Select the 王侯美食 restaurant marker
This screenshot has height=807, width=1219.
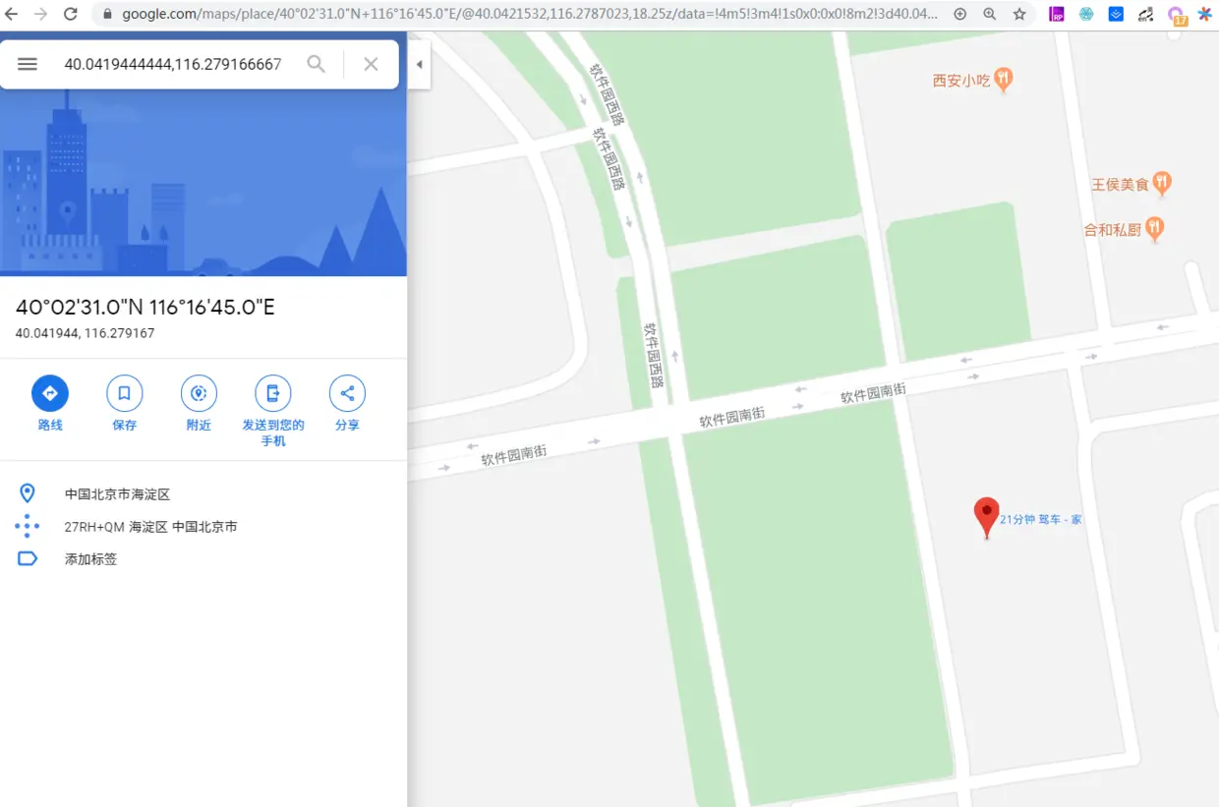(x=1162, y=183)
